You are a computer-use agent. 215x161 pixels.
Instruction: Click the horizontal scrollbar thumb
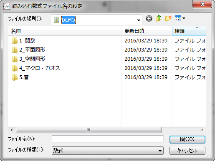89,130
